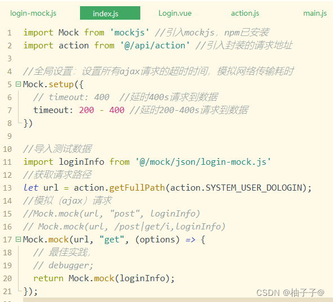Click line number 13 in the gutter
Image resolution: width=333 pixels, height=302 pixels.
tap(7, 188)
